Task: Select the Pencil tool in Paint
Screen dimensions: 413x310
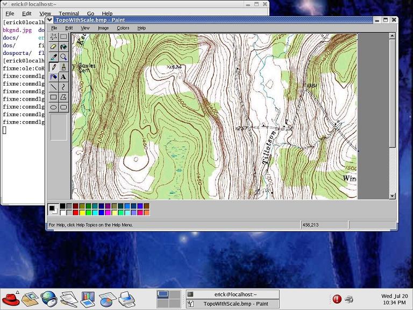Action: pos(54,67)
